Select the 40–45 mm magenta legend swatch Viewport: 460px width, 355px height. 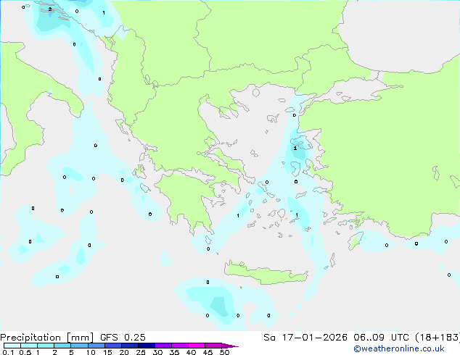click(197, 346)
